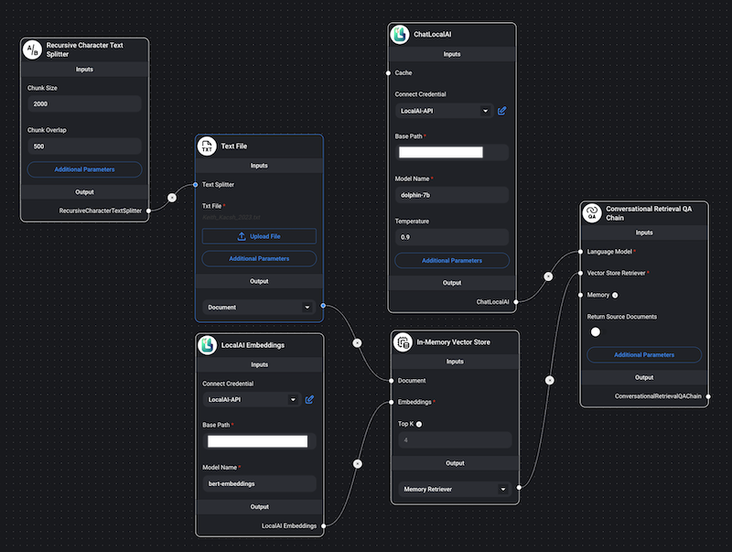
Task: Click the dolphin-7b Model Name field
Action: tap(452, 195)
